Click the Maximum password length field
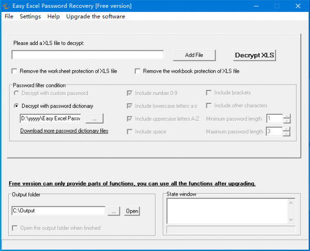The width and height of the screenshot is (310, 251). click(274, 132)
